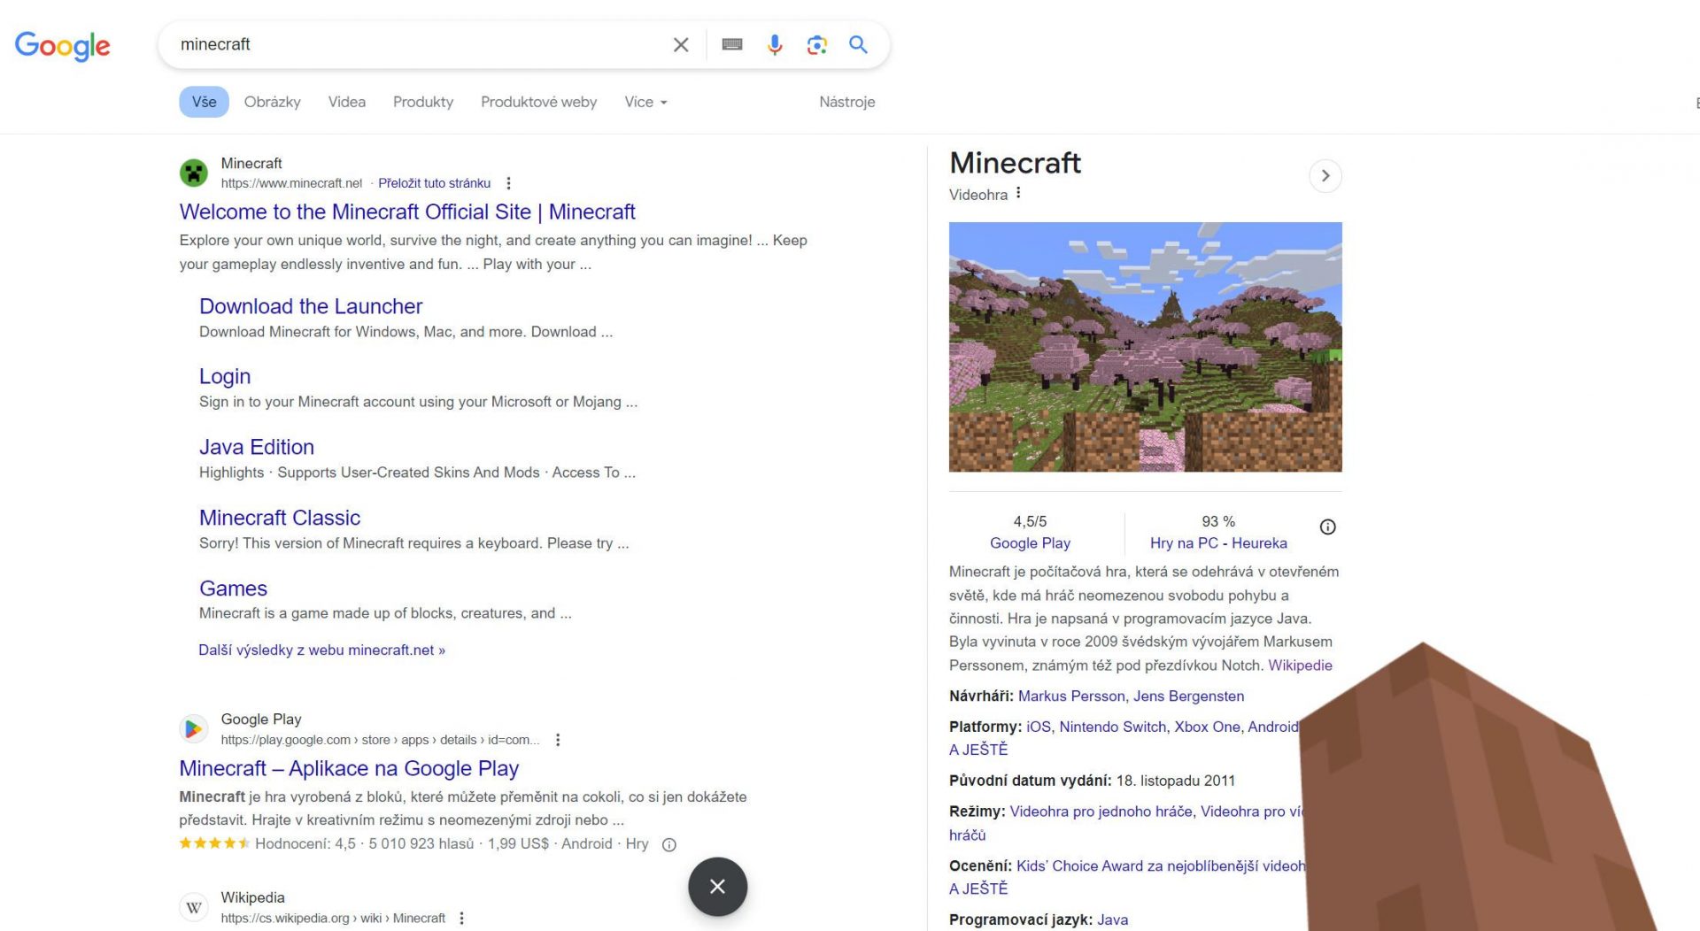Click info icon after Google Play rating line

coord(669,845)
